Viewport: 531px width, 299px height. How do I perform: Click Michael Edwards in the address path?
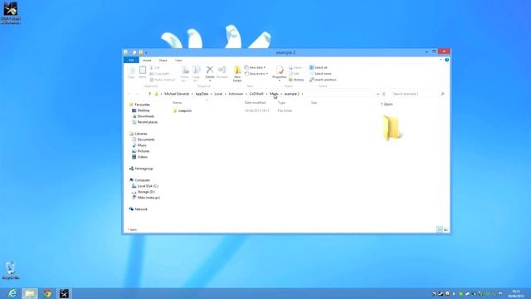coord(177,94)
